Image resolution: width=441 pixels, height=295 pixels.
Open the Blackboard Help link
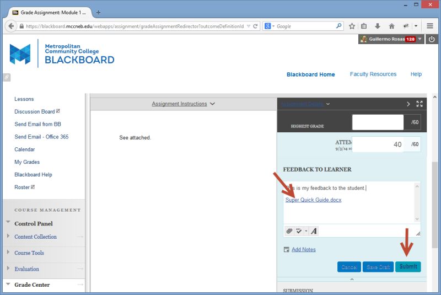click(33, 175)
